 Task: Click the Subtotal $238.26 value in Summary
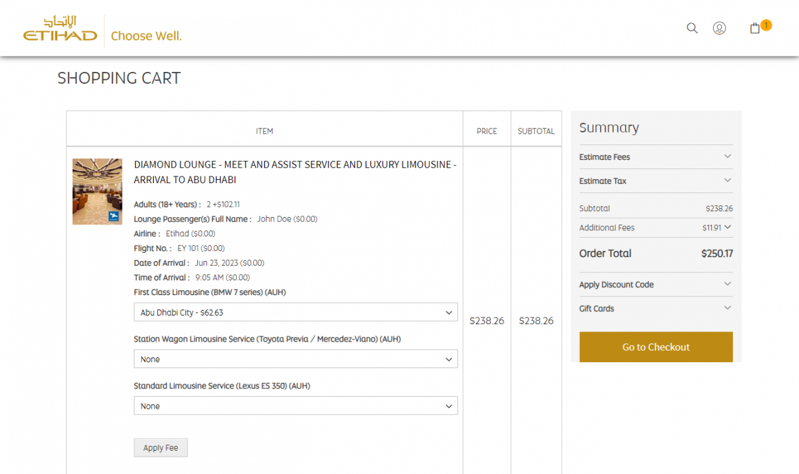click(x=719, y=208)
